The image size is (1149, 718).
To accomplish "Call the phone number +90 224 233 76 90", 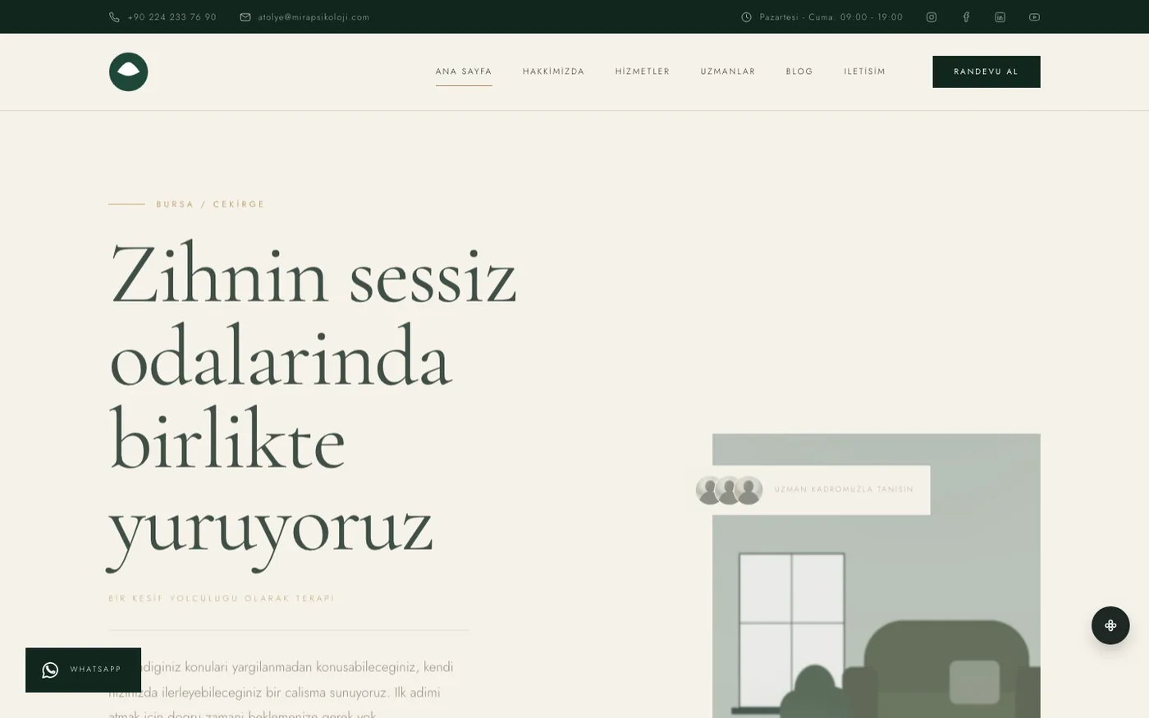I will tap(172, 17).
